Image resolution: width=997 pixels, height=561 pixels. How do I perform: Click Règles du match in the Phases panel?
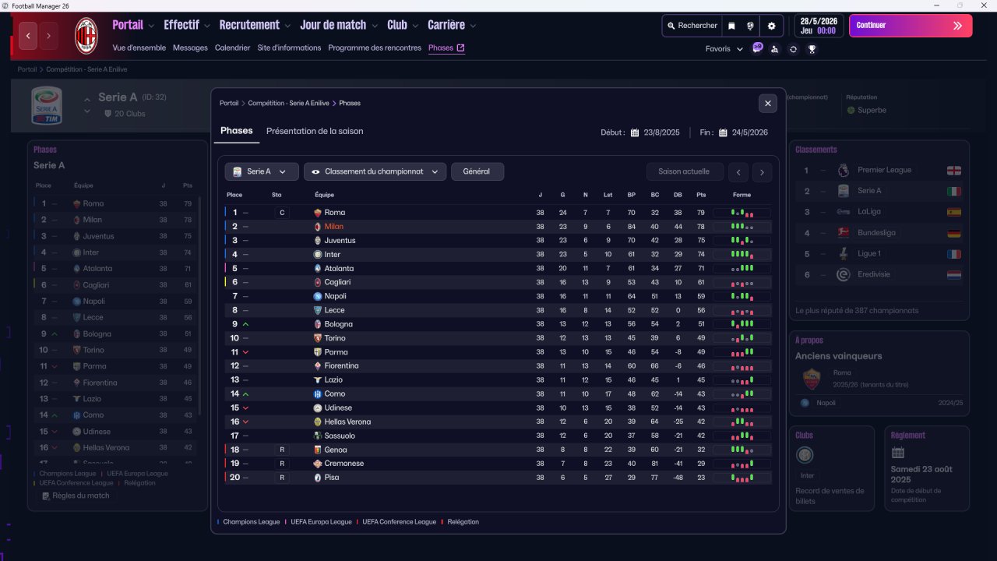76,496
